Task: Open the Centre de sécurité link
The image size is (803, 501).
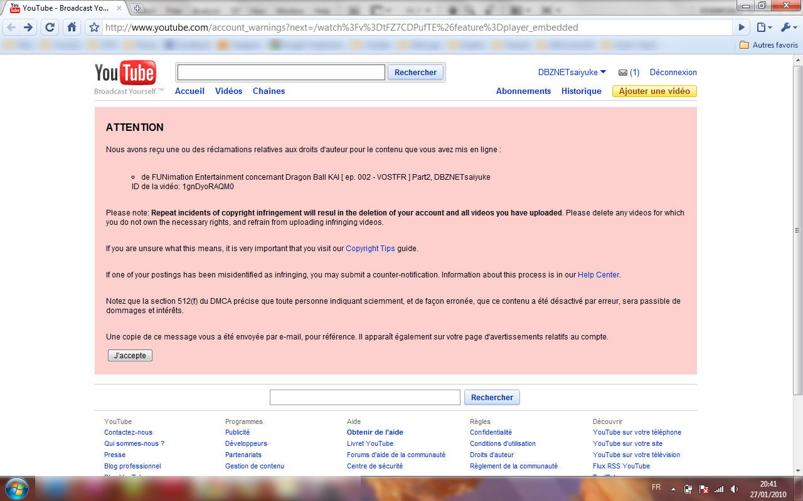Action: tap(375, 466)
